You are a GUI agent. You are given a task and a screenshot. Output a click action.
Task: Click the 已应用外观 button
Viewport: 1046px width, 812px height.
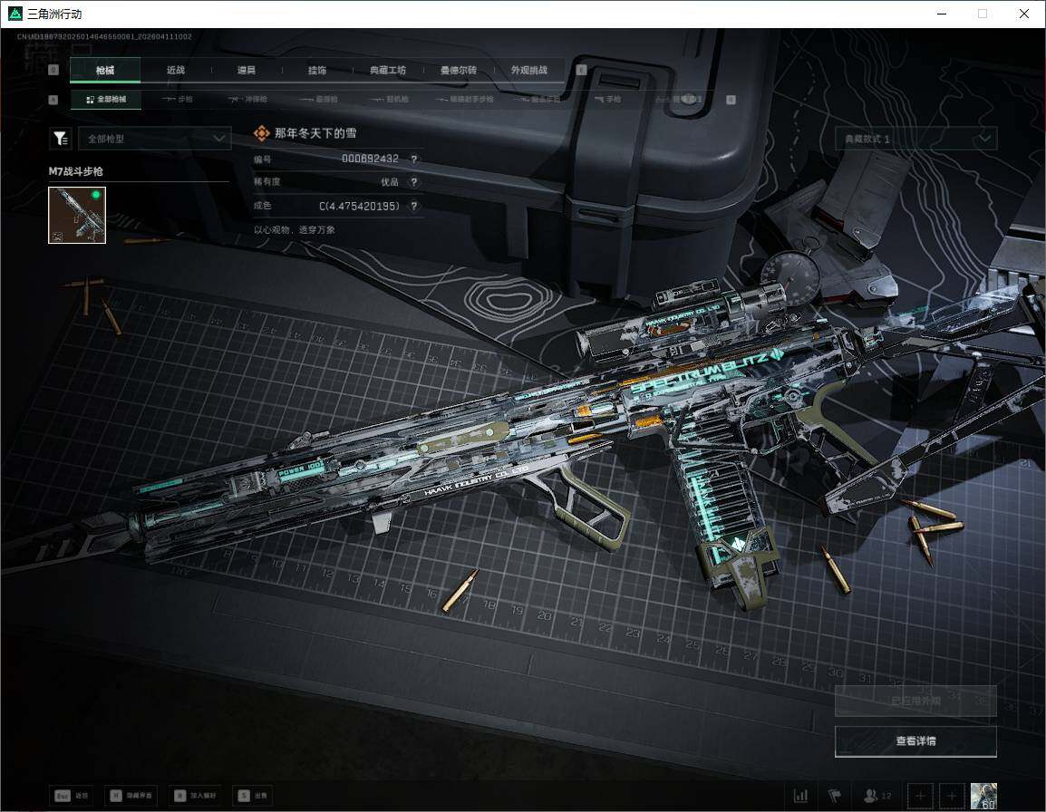915,701
